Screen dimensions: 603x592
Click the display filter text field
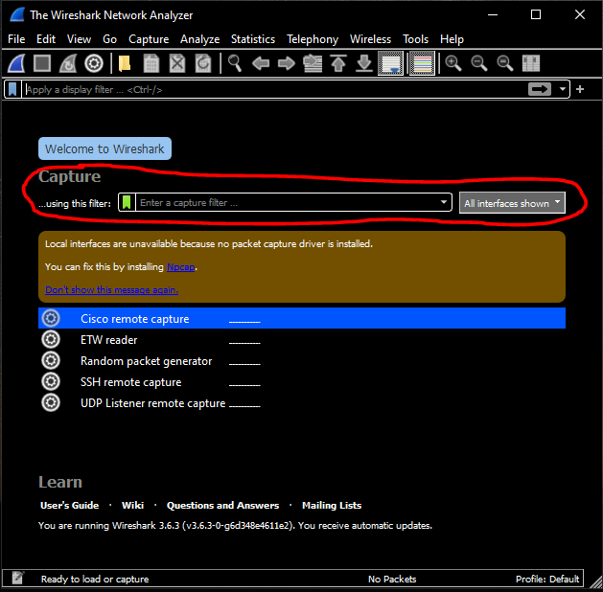[274, 89]
